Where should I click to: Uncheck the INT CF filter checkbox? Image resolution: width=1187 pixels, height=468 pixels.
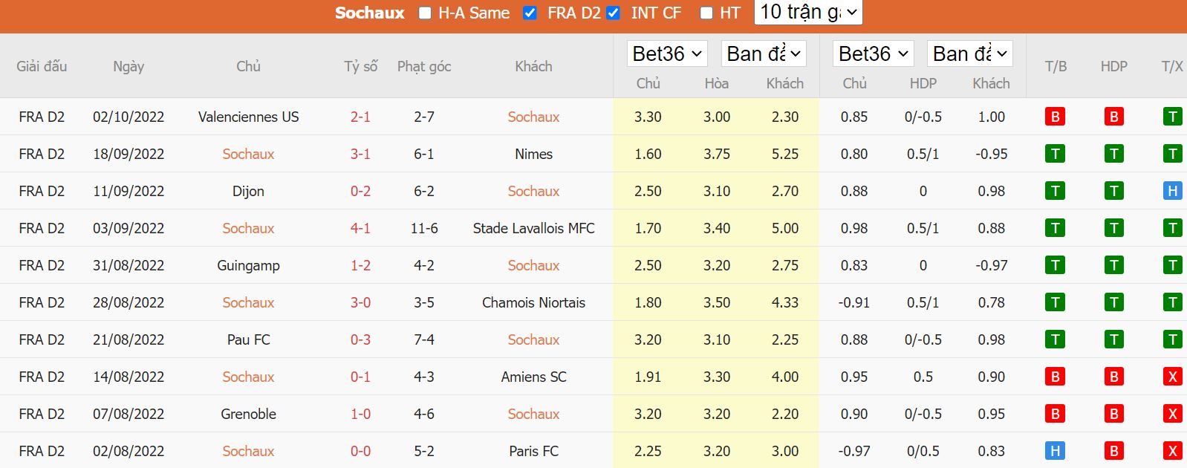(613, 13)
